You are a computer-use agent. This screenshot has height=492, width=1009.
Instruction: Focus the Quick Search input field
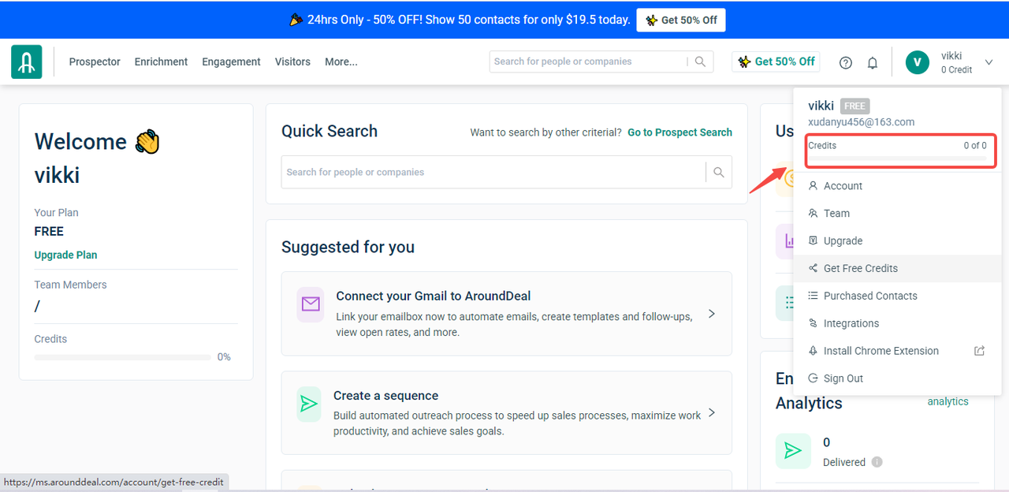493,172
